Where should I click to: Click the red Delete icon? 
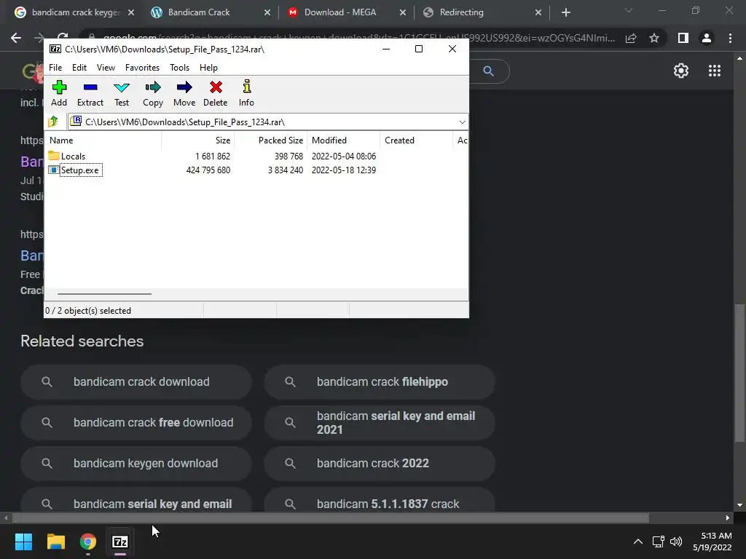pyautogui.click(x=216, y=93)
